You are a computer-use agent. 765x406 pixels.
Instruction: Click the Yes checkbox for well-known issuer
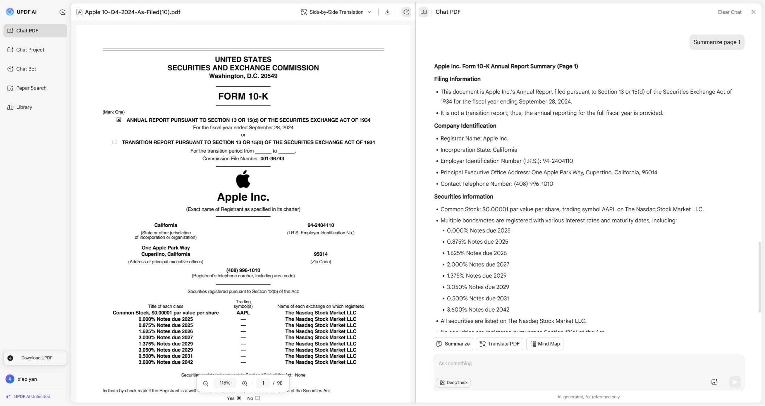click(239, 398)
